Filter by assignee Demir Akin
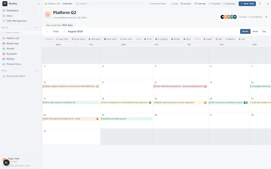 pos(126,39)
